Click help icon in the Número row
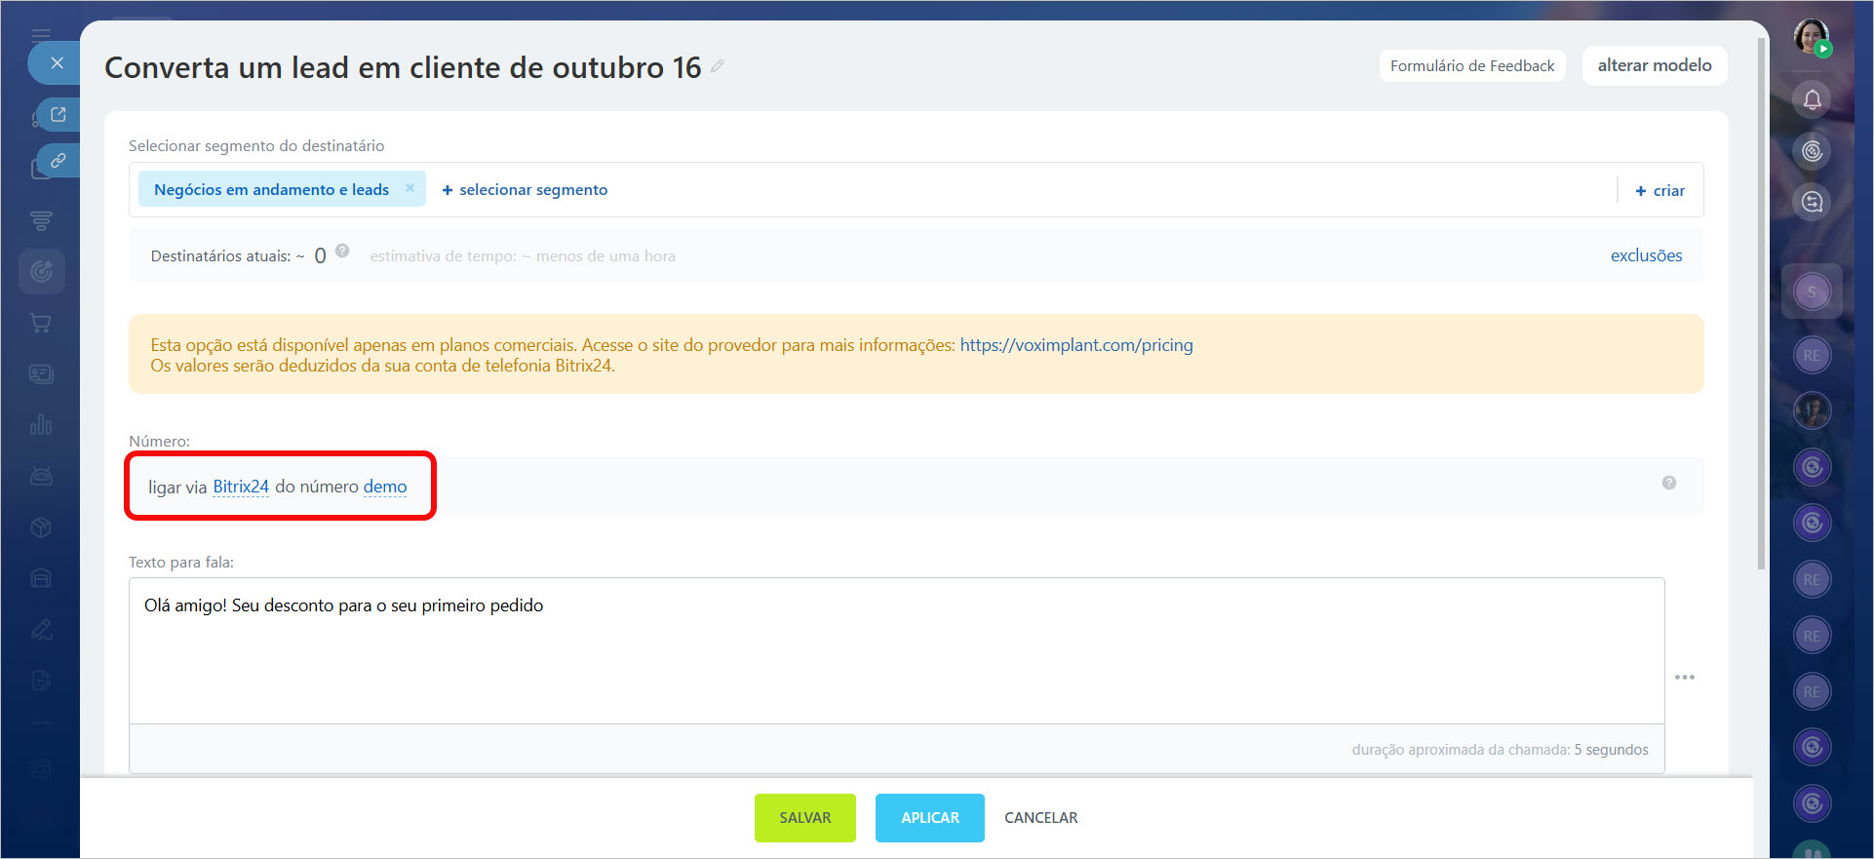The image size is (1874, 859). tap(1668, 483)
